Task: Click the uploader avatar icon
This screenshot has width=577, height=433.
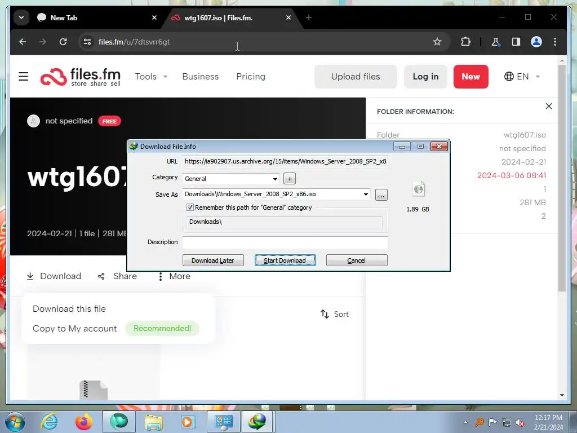Action: tap(33, 121)
